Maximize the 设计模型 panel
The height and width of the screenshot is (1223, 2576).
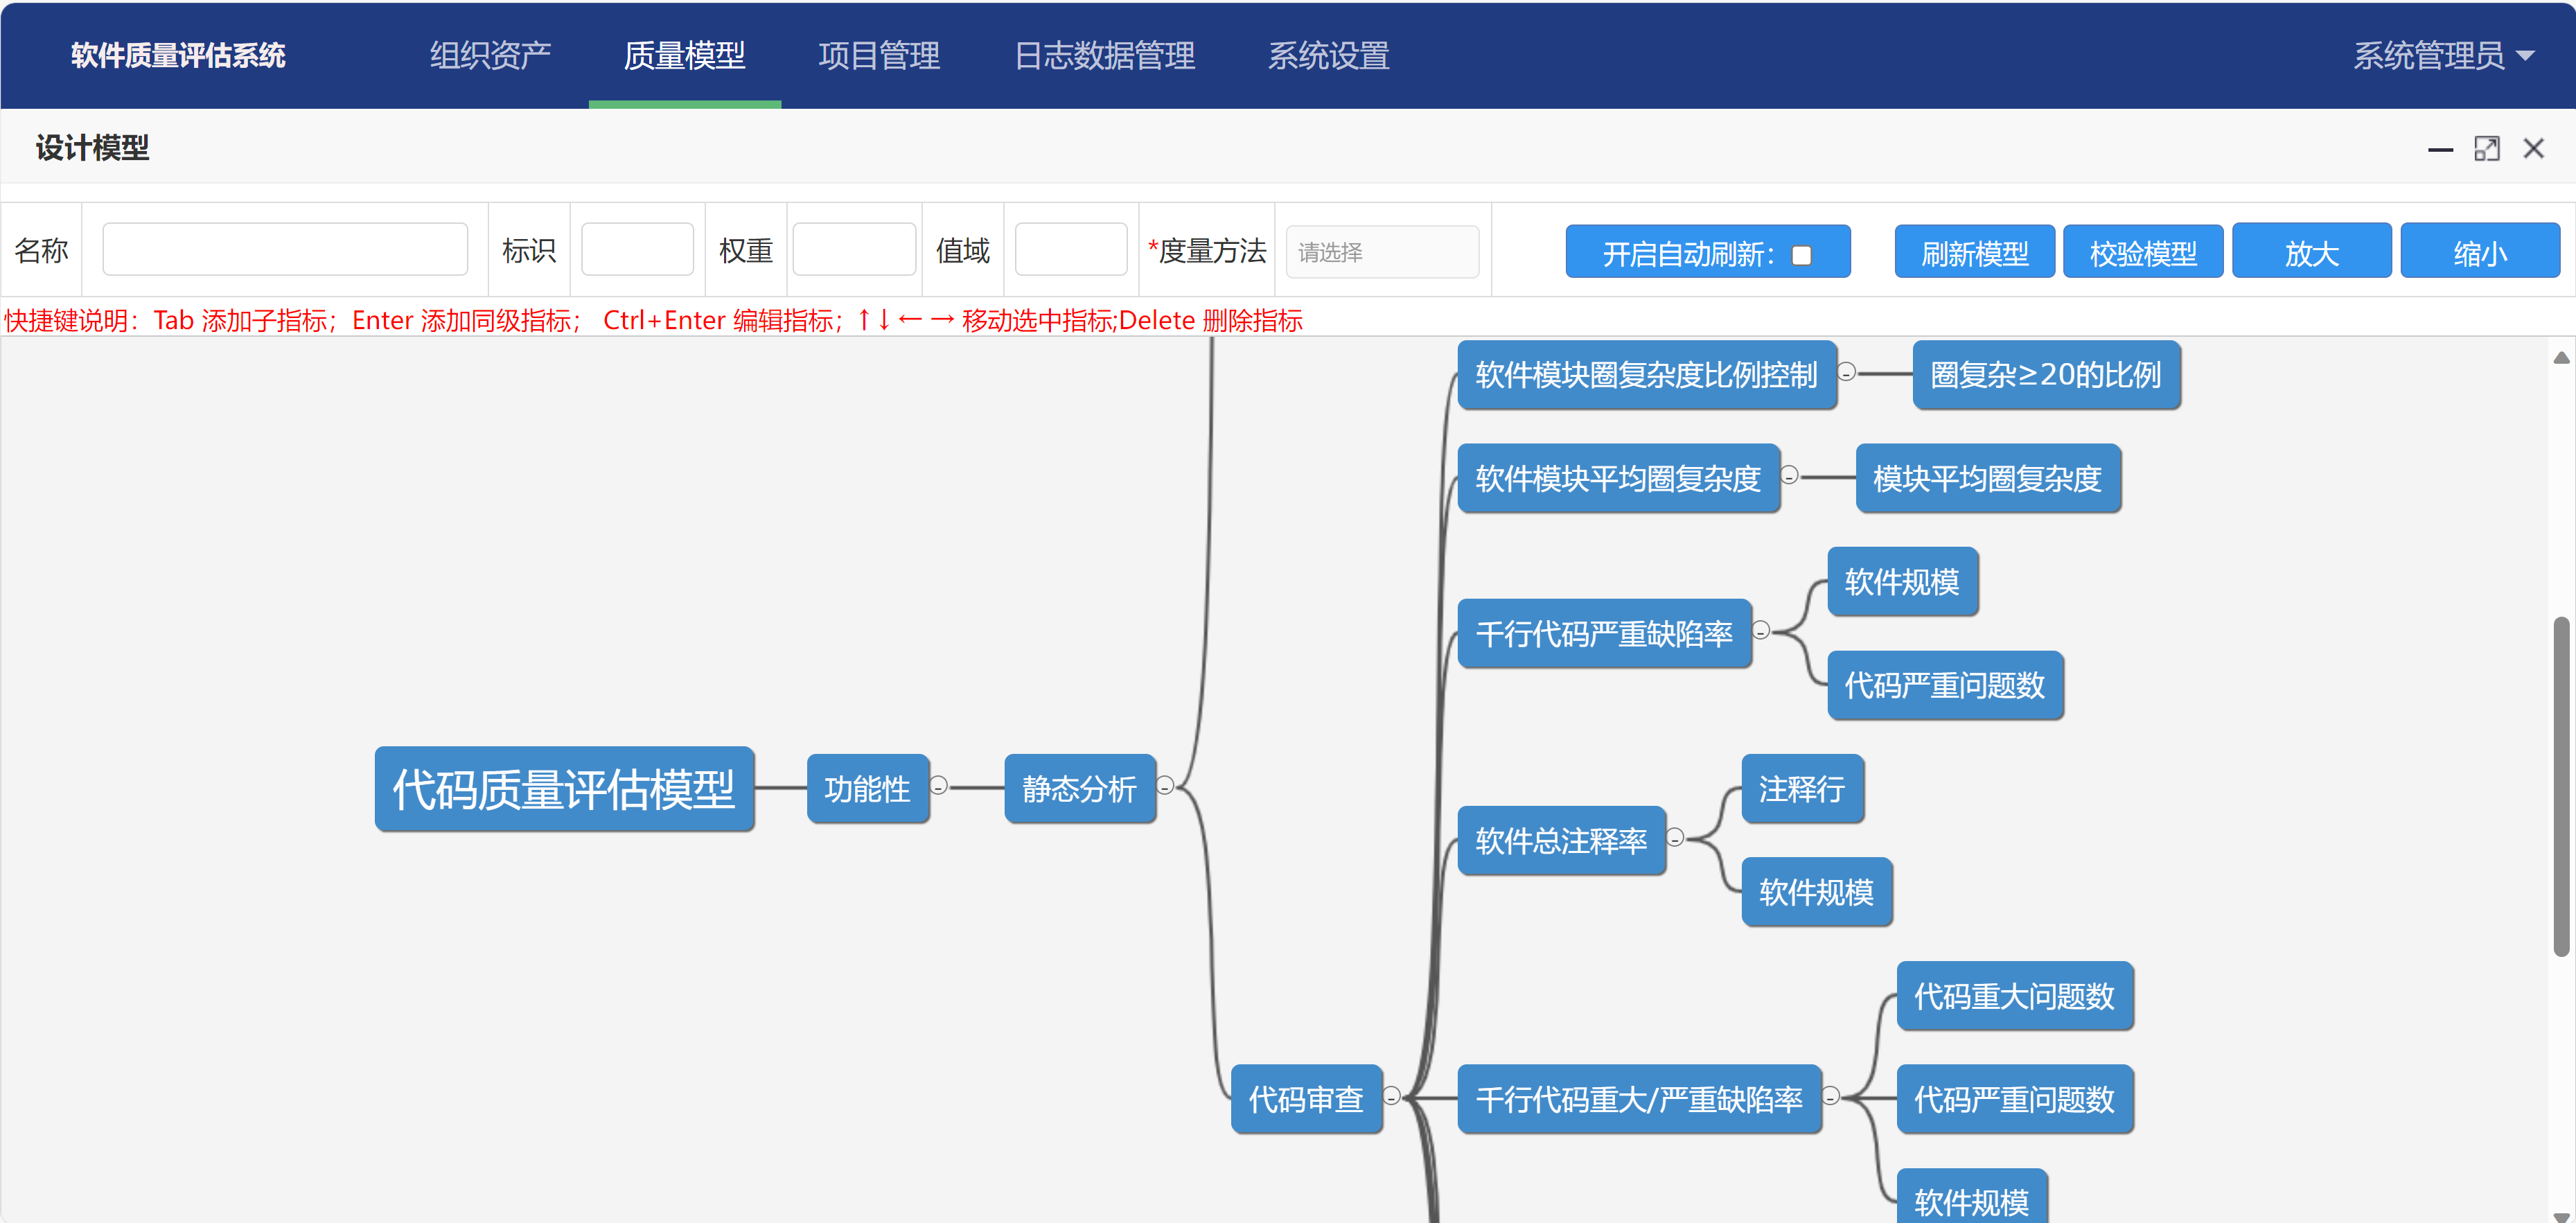click(x=2486, y=149)
